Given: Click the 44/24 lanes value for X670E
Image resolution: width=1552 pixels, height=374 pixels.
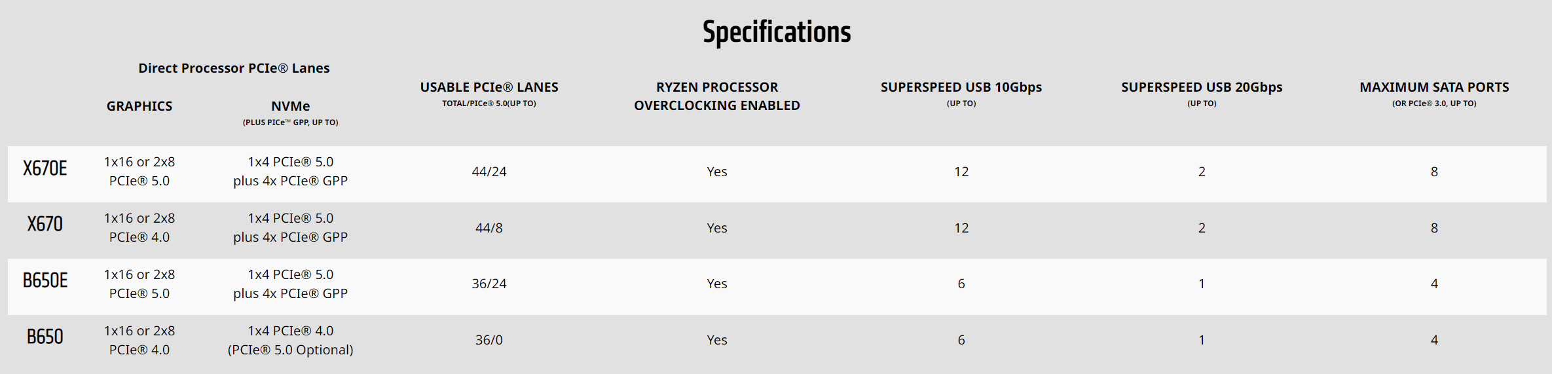Looking at the screenshot, I should click(489, 172).
